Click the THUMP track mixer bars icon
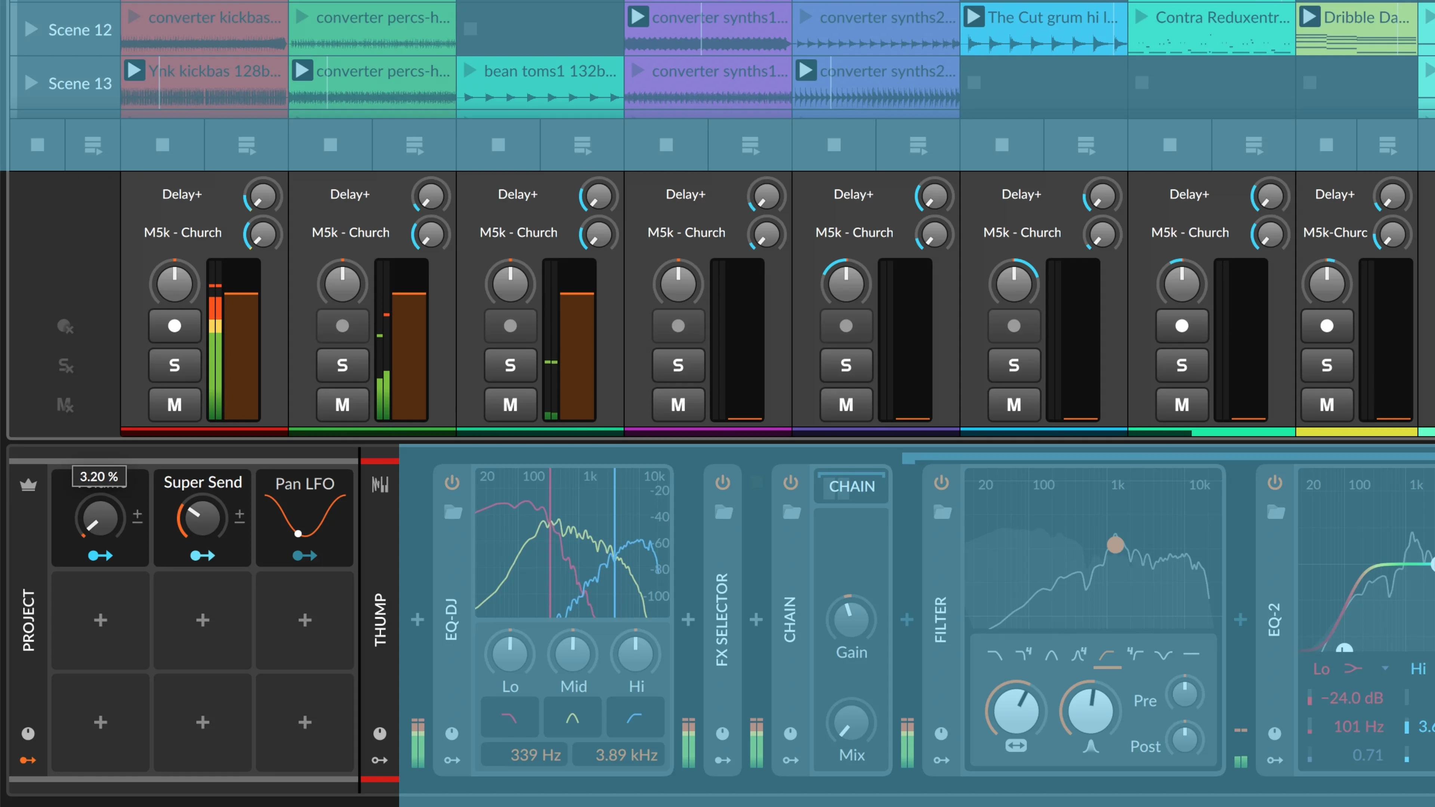 (380, 485)
